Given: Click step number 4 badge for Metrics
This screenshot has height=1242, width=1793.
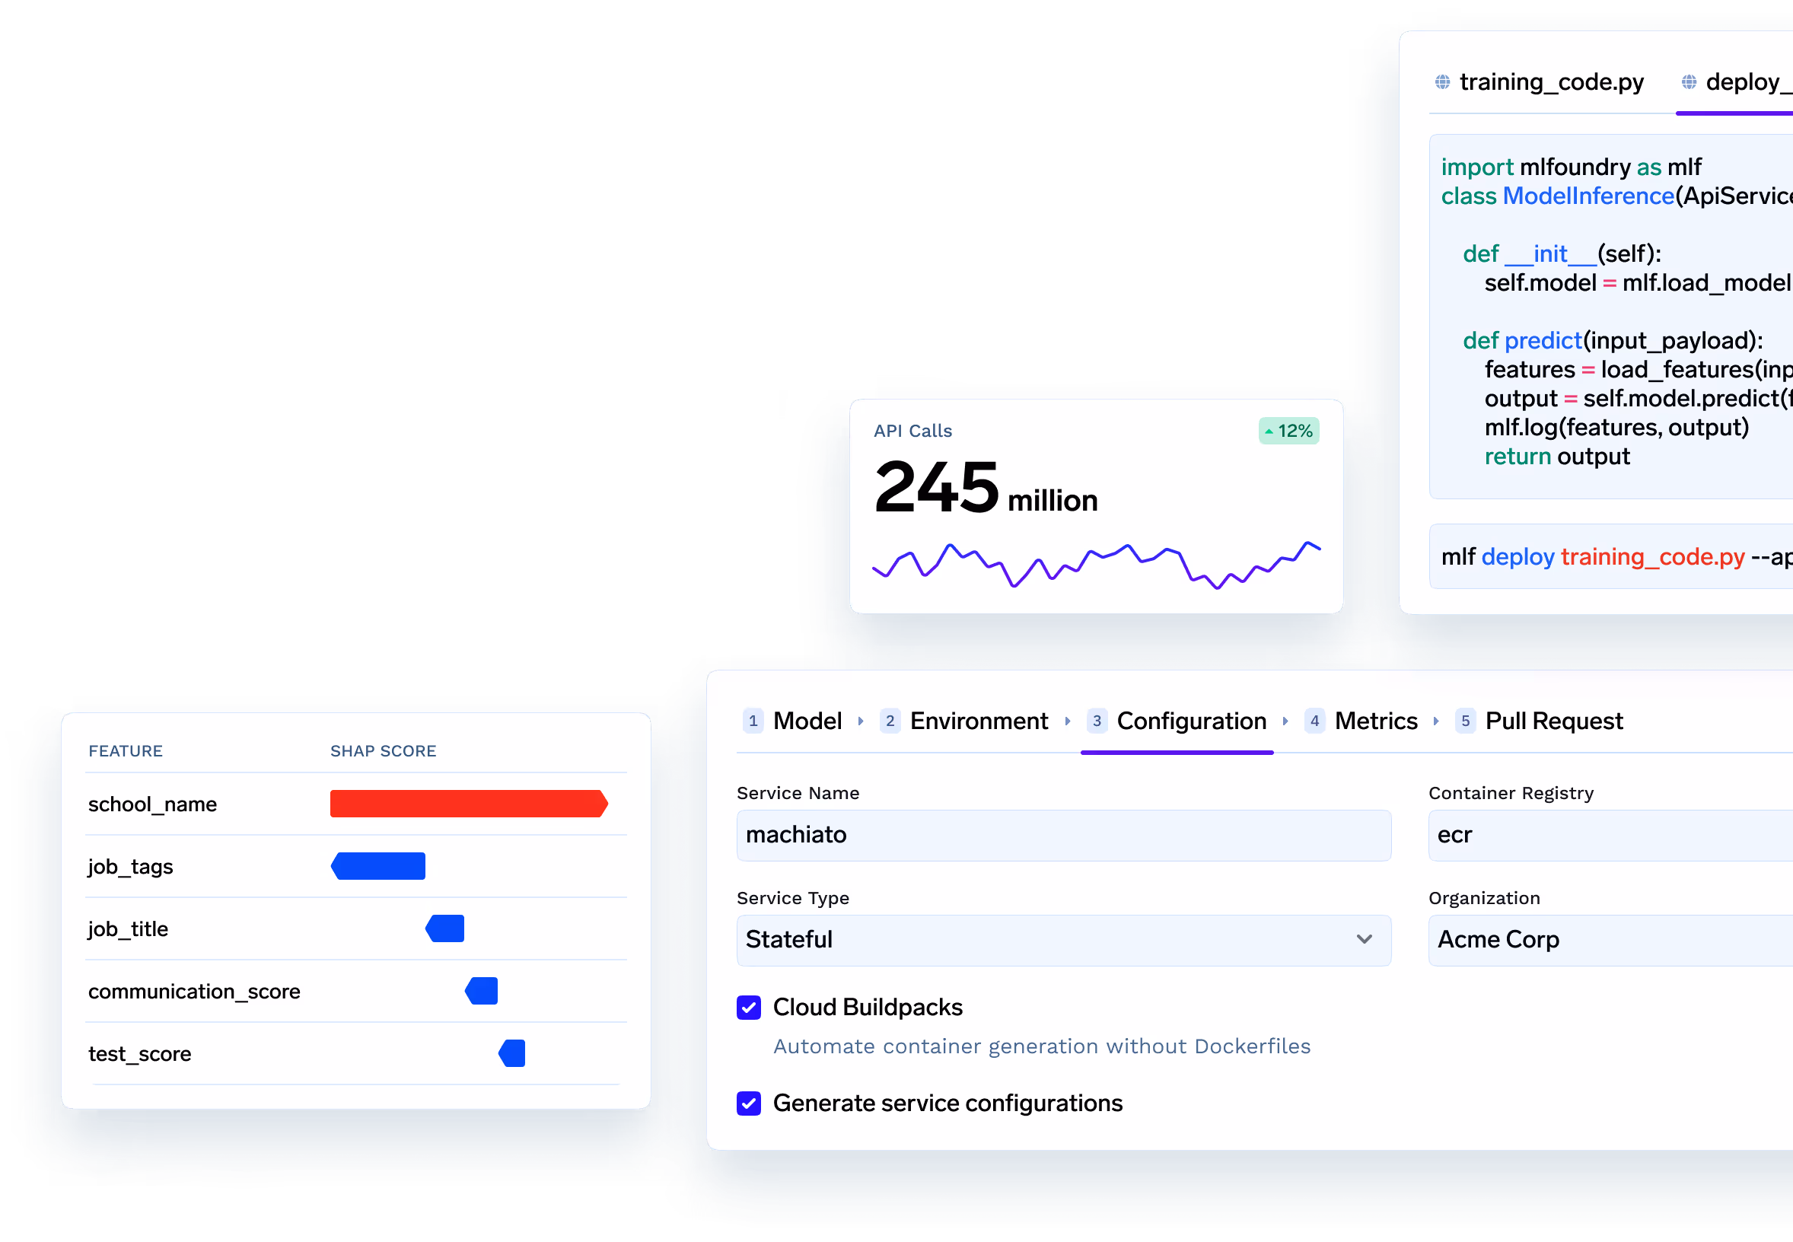Looking at the screenshot, I should (1314, 721).
